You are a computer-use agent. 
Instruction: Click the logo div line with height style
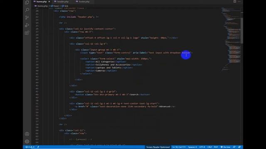click(124, 38)
